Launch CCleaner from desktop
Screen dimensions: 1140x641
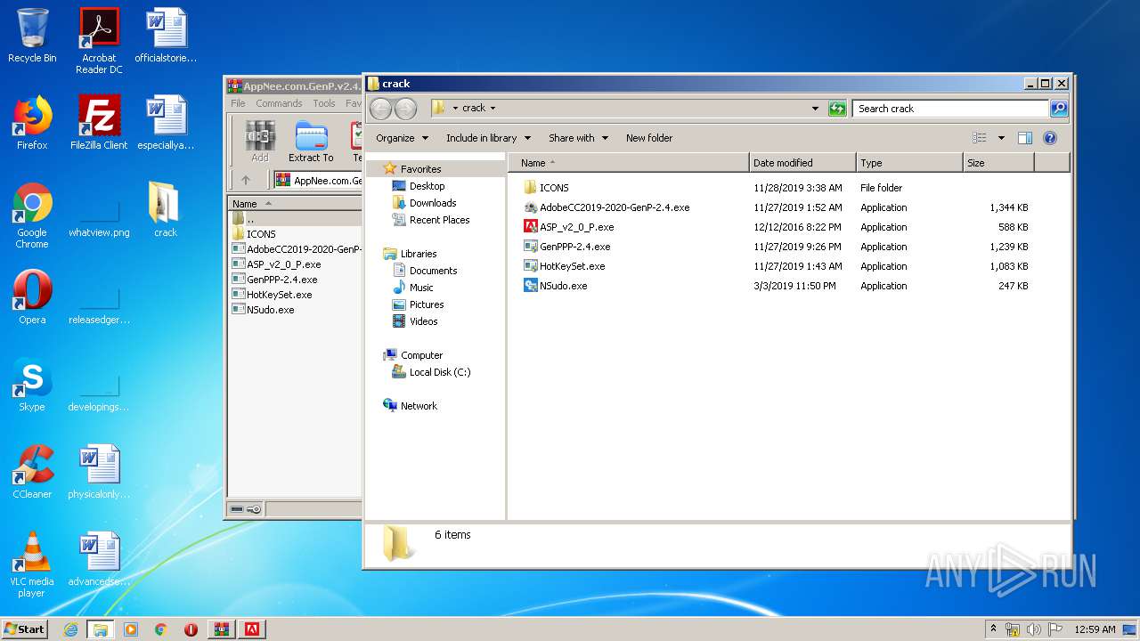click(32, 472)
